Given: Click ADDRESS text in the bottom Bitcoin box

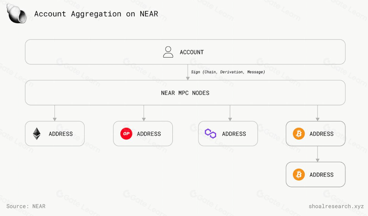Looking at the screenshot, I should click(321, 175).
